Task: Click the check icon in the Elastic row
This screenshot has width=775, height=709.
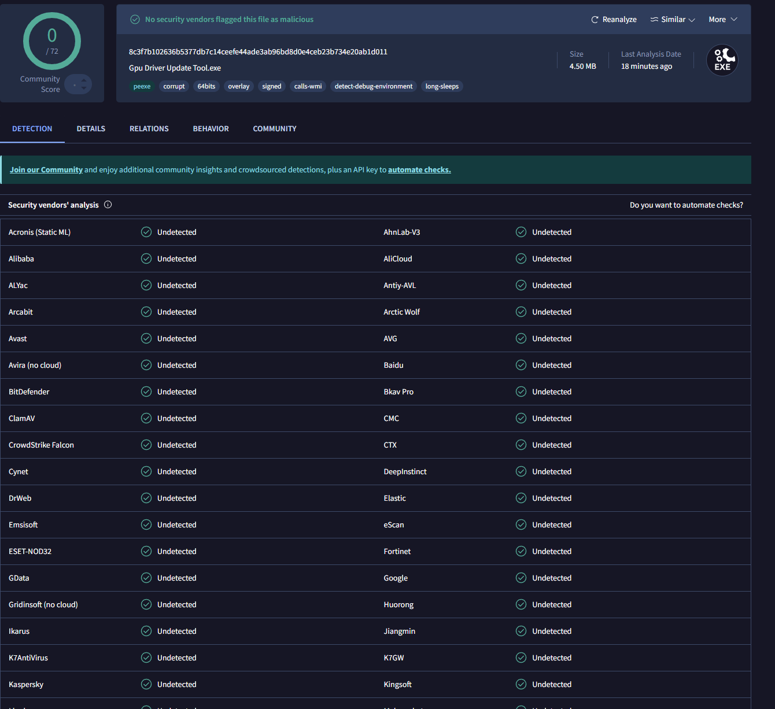Action: (x=521, y=498)
